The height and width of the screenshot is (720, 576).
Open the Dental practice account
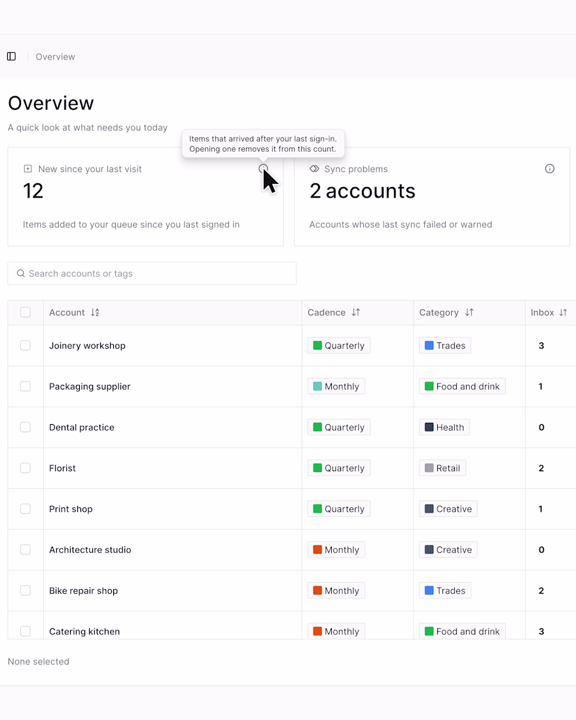82,427
